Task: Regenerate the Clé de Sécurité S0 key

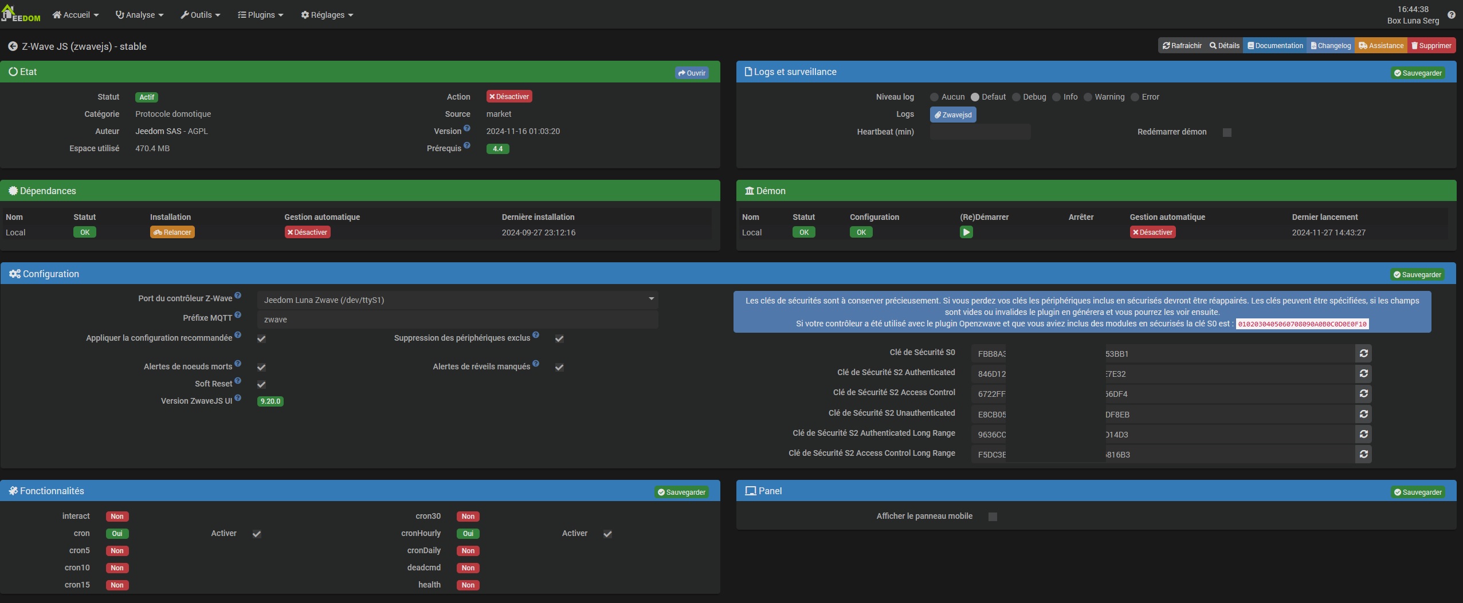Action: (x=1363, y=353)
